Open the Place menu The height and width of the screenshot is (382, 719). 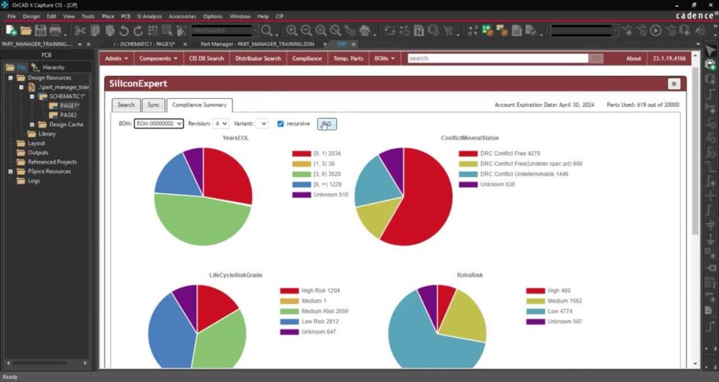(108, 17)
